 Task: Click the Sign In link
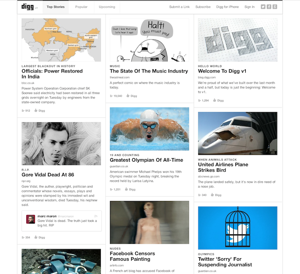coord(250,7)
